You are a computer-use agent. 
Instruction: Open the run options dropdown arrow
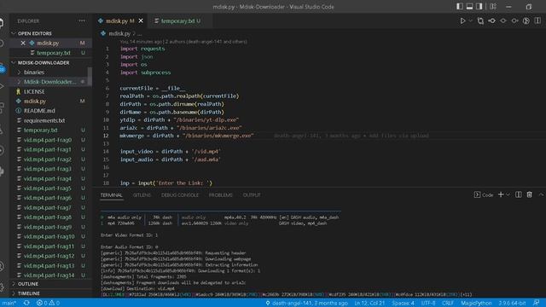tap(470, 20)
